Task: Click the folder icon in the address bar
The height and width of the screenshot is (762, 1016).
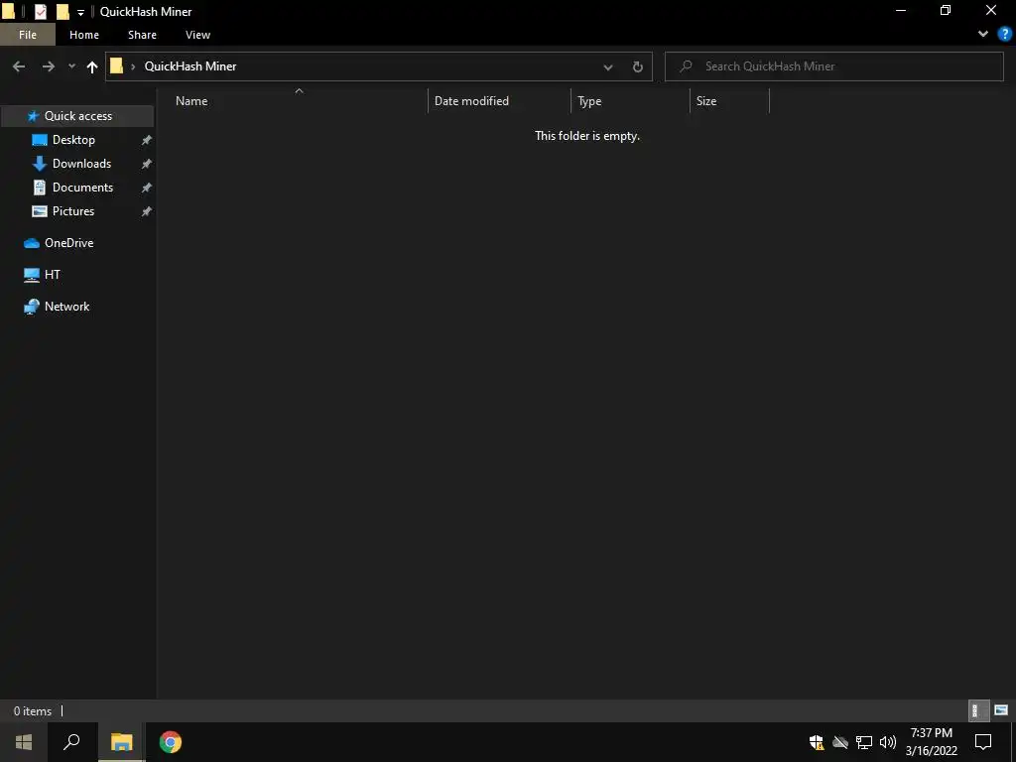Action: pyautogui.click(x=117, y=66)
